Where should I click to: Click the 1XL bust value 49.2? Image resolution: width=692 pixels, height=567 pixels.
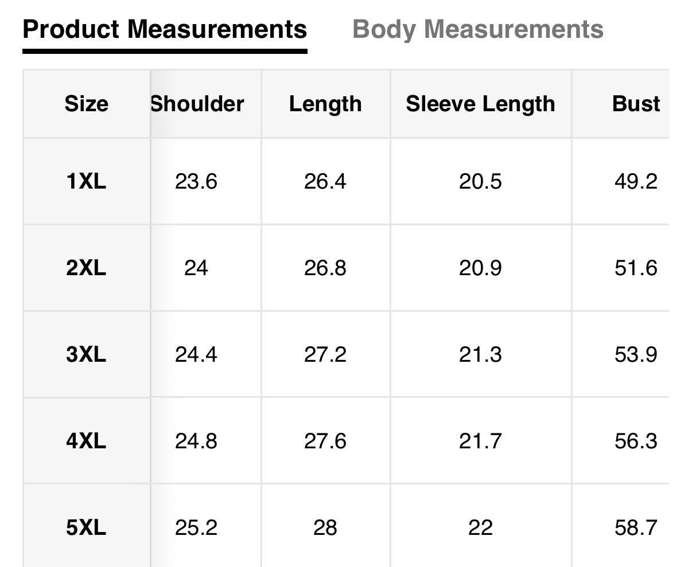pyautogui.click(x=636, y=182)
